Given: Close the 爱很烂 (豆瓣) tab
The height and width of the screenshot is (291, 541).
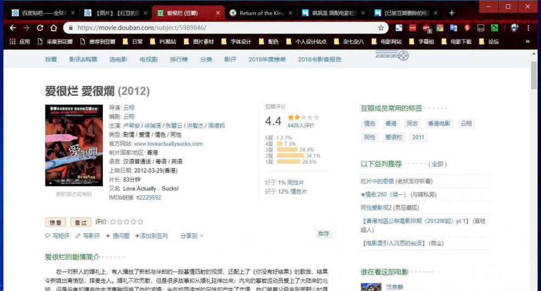Looking at the screenshot, I should 217,13.
